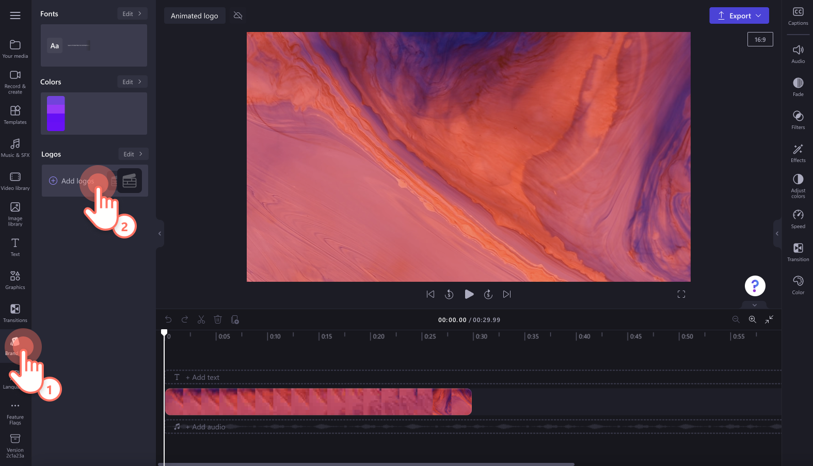Skip to the end of video
Image resolution: width=813 pixels, height=466 pixels.
point(507,294)
